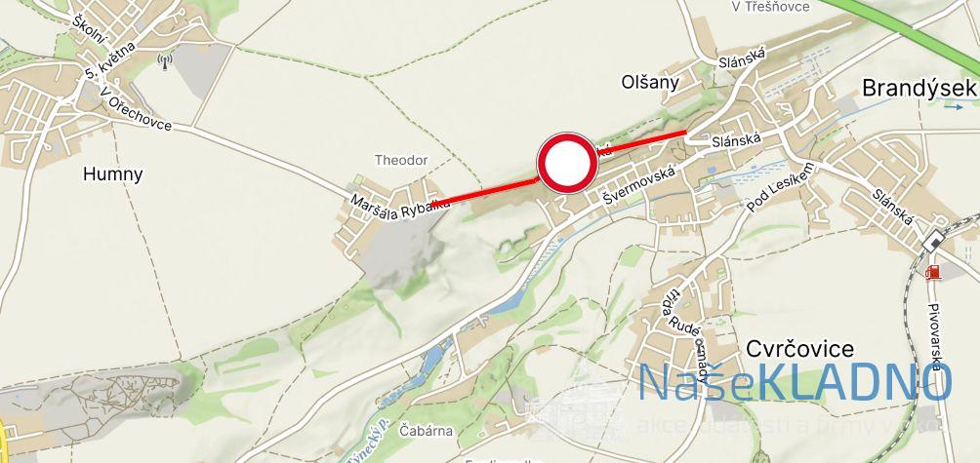Select the Brandýsek town label

[919, 88]
